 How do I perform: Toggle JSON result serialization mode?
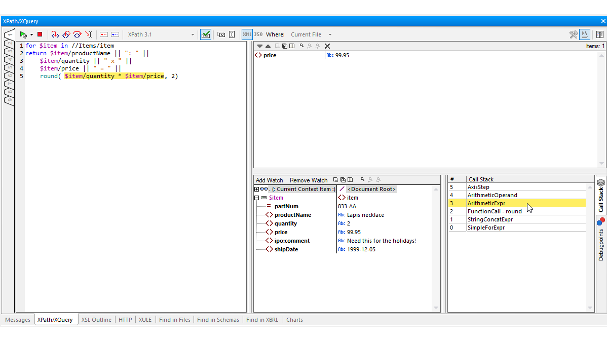pos(258,34)
